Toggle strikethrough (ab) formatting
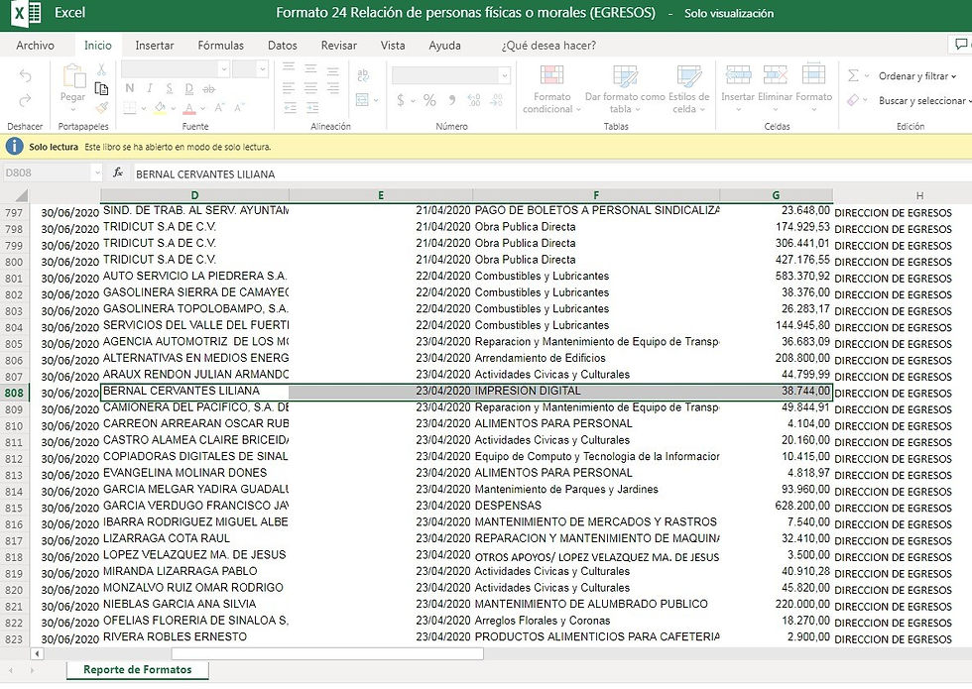The height and width of the screenshot is (689, 972). click(x=211, y=88)
